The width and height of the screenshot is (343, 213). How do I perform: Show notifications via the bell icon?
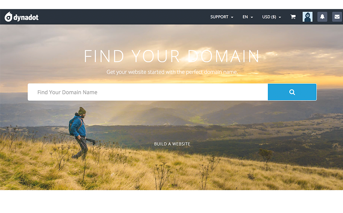pyautogui.click(x=322, y=17)
